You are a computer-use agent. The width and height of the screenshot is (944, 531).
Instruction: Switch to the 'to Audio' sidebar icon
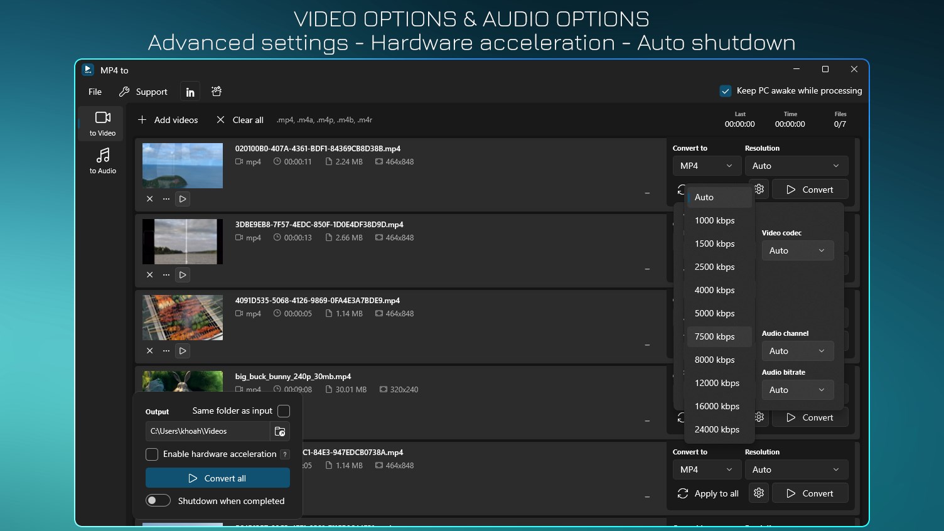[x=102, y=161]
